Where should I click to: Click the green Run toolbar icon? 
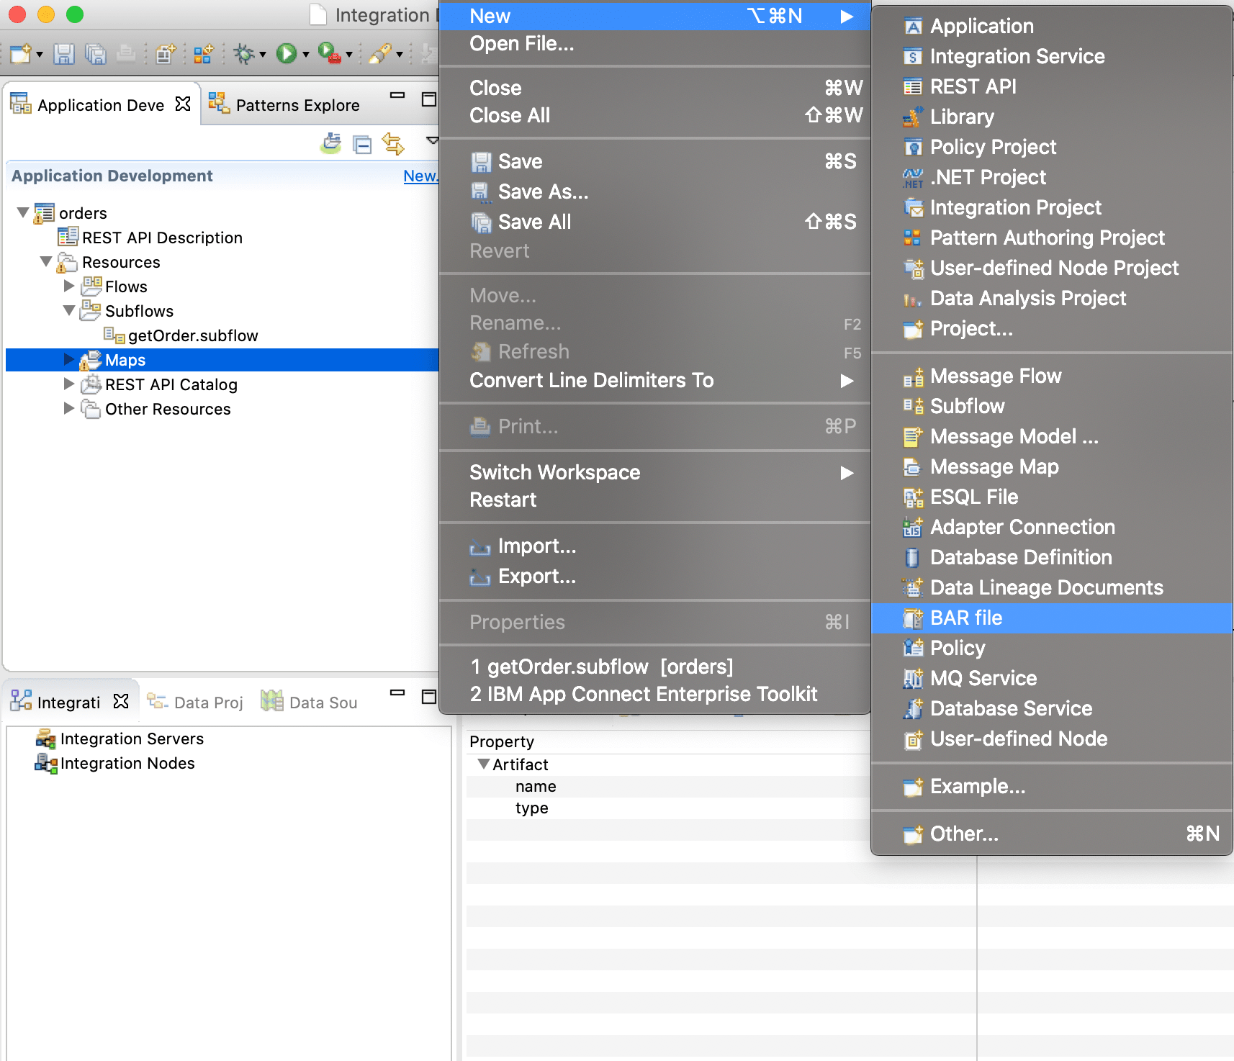pos(287,54)
